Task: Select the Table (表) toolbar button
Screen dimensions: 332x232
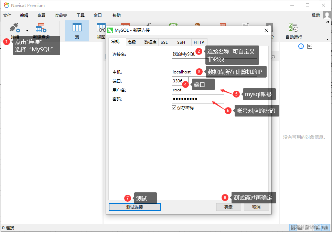Action: pyautogui.click(x=77, y=31)
